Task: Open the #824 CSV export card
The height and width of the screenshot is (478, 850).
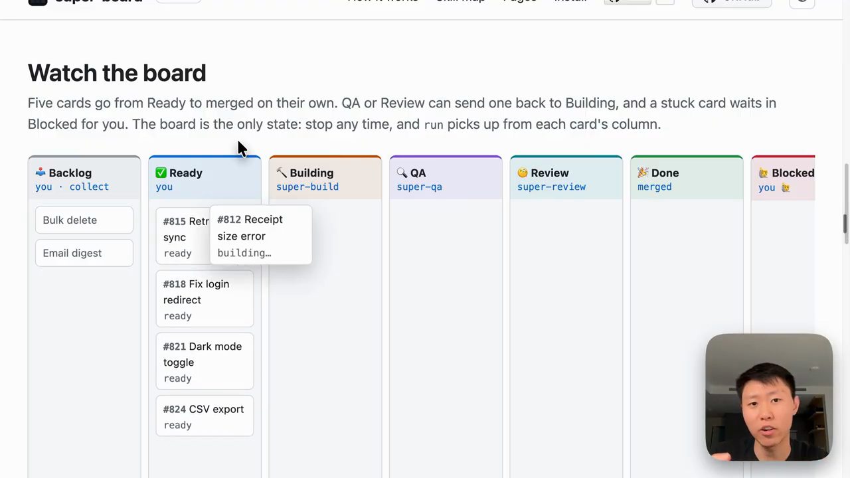Action: 205,416
